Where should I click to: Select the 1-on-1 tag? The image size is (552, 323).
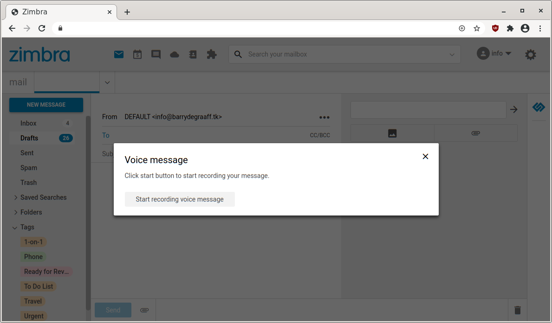33,242
